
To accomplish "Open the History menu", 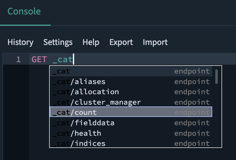I will coord(20,42).
